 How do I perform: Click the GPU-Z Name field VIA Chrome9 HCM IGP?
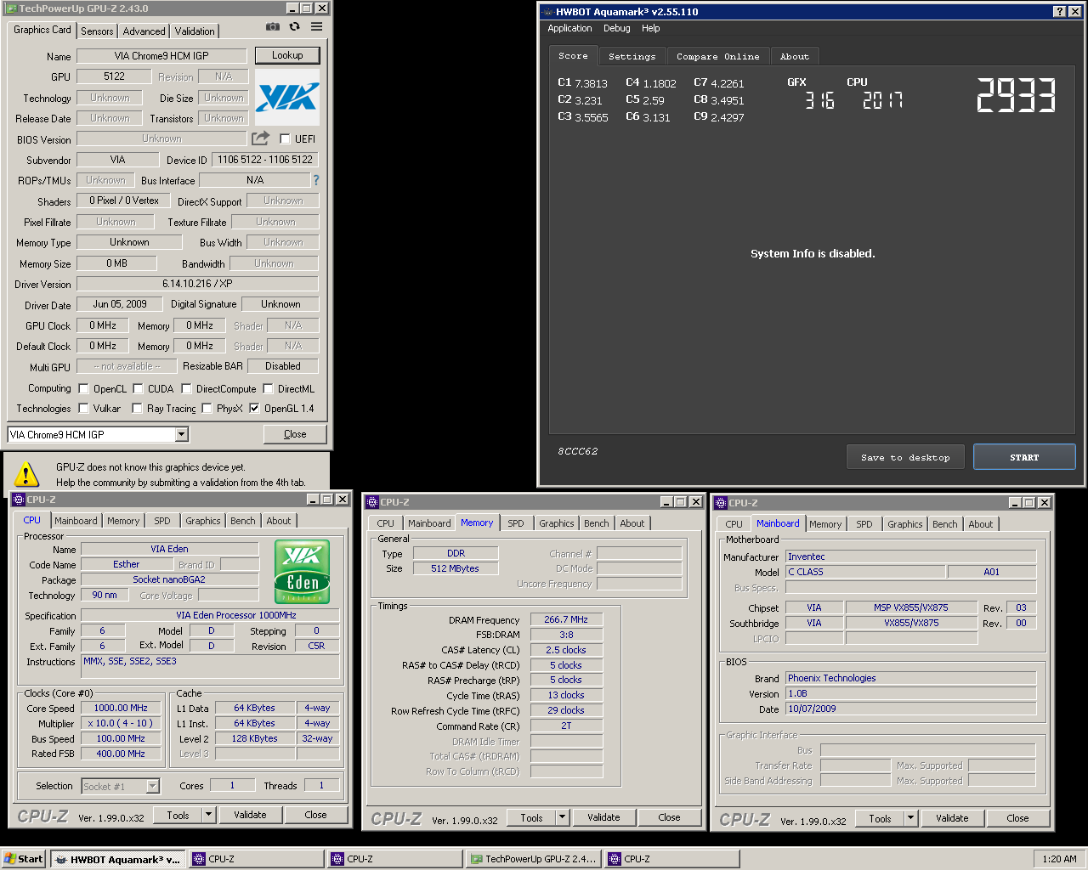pyautogui.click(x=161, y=55)
